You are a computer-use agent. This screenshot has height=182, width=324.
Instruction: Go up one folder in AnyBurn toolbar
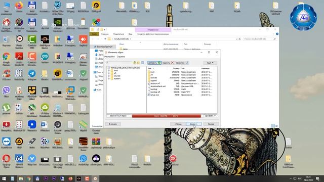[135, 63]
